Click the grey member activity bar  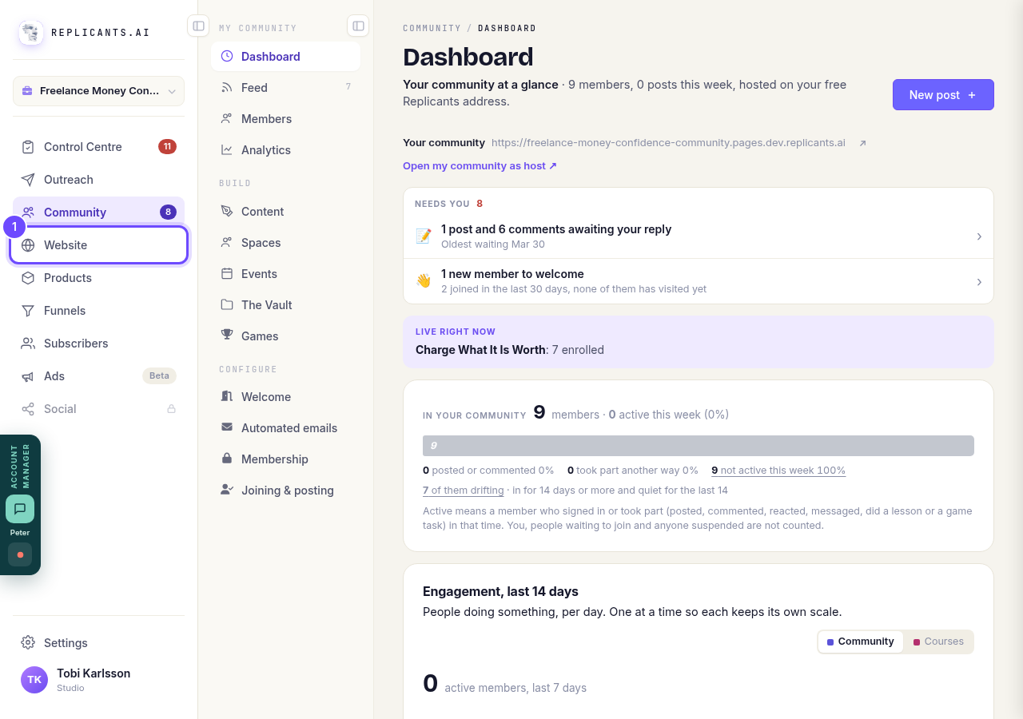[699, 446]
